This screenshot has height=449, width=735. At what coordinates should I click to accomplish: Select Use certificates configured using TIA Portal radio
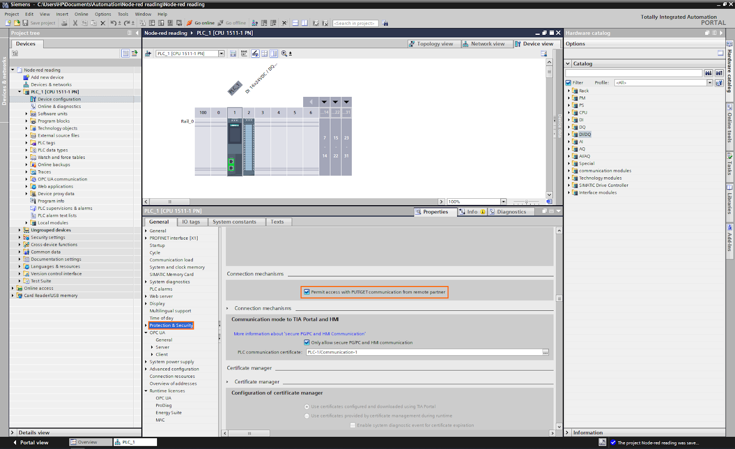pos(307,407)
